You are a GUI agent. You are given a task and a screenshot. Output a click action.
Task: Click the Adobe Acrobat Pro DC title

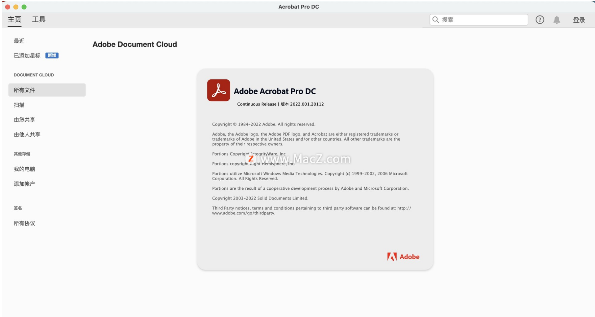[x=275, y=91]
